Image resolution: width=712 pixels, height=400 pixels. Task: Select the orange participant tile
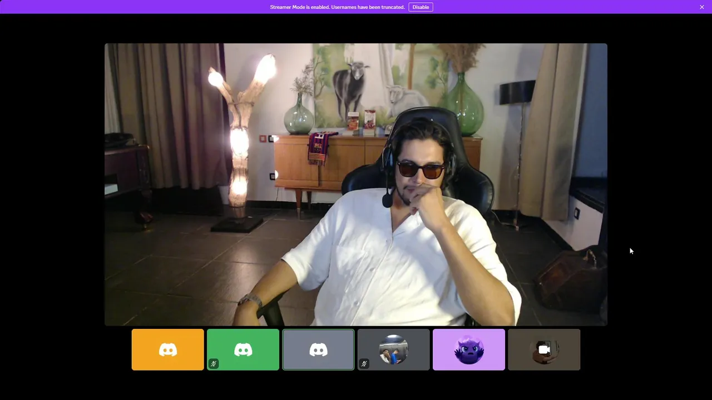pos(168,349)
